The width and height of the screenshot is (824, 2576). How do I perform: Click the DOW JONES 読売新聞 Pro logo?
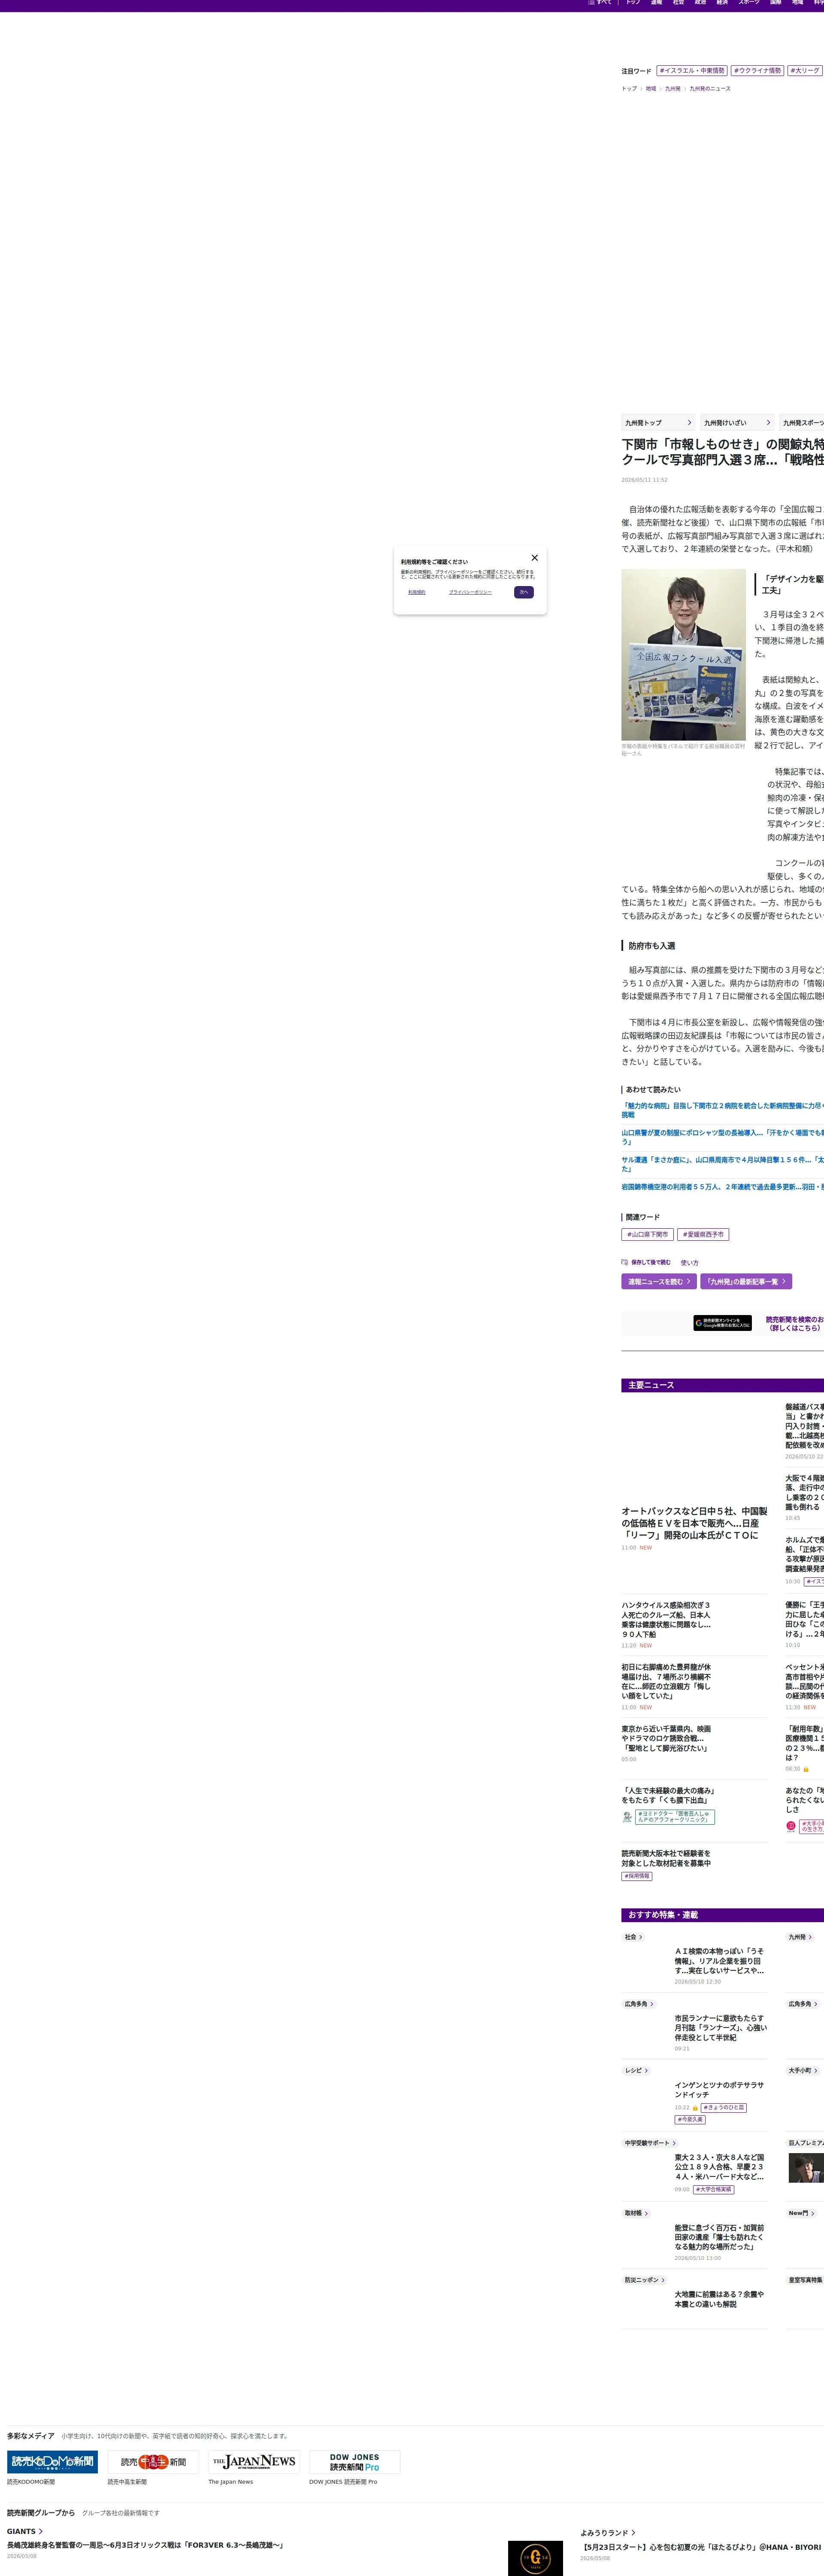(355, 2461)
